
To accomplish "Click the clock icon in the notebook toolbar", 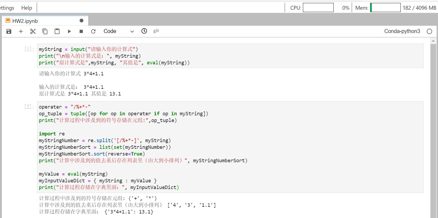I will (144, 31).
